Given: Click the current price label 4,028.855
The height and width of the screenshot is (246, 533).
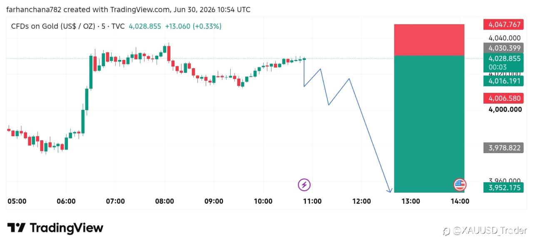Looking at the screenshot, I should point(503,59).
